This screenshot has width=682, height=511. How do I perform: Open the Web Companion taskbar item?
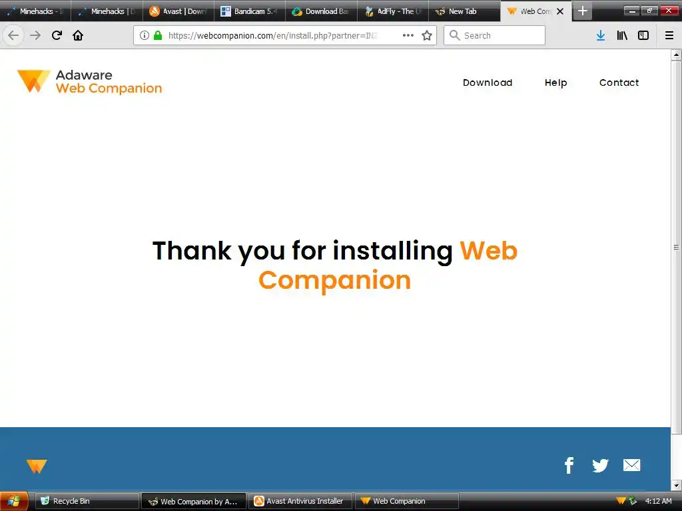pyautogui.click(x=407, y=501)
